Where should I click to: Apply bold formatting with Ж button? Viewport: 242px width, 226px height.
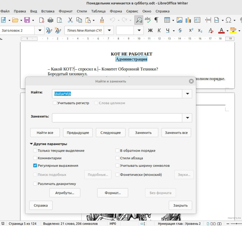(151, 31)
